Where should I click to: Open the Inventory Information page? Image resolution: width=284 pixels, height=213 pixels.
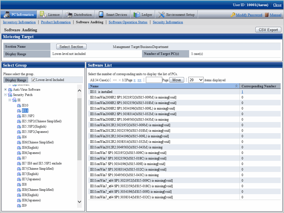[19, 22]
